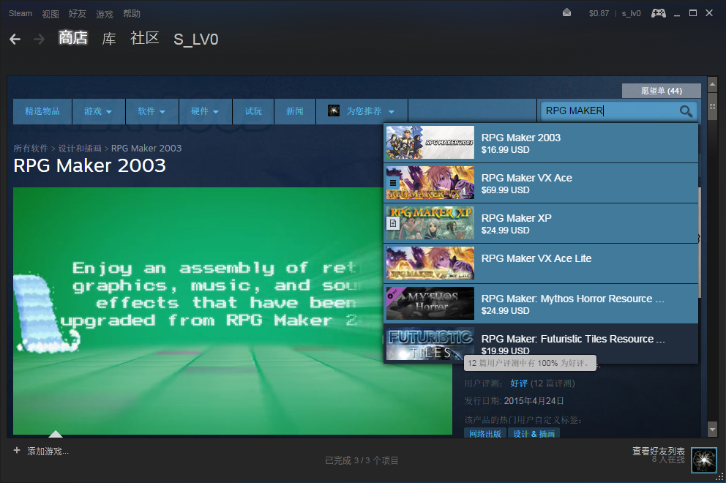The height and width of the screenshot is (483, 726).
Task: Click the 网络出版 tag
Action: pyautogui.click(x=484, y=433)
